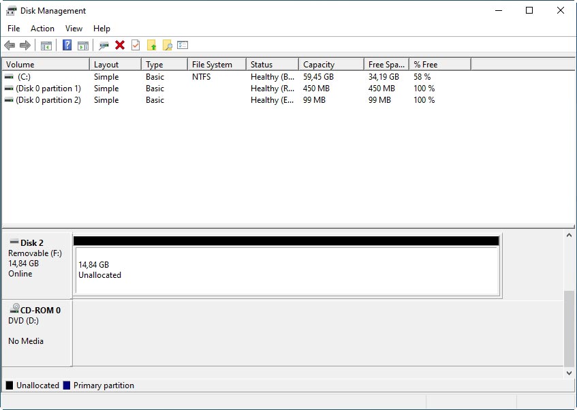Sort by the Layout column header
The width and height of the screenshot is (577, 410).
point(116,65)
